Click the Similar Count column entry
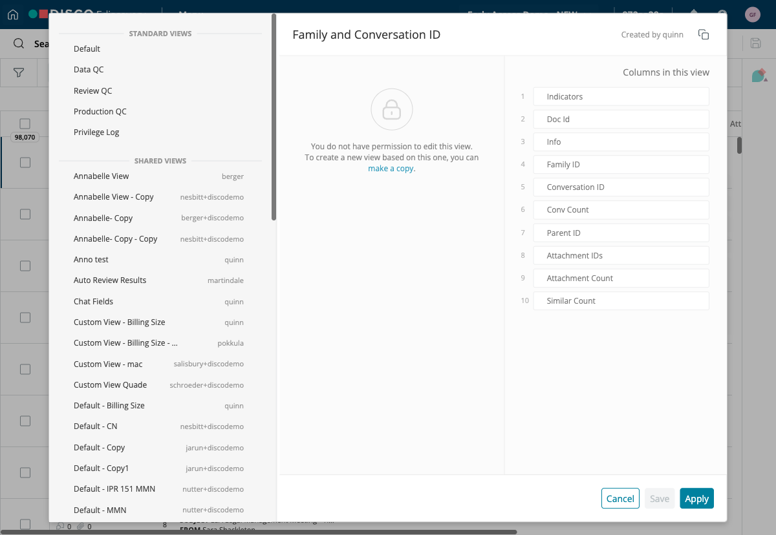Viewport: 776px width, 535px height. tap(621, 301)
